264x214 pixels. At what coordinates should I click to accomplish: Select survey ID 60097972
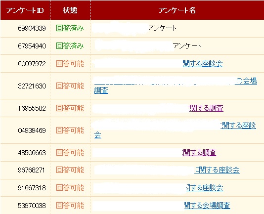point(32,64)
